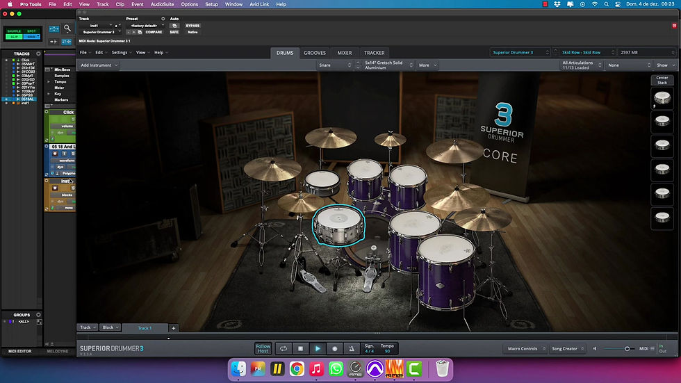Image resolution: width=681 pixels, height=383 pixels.
Task: Stop playback in Superior Drummer transport
Action: [x=300, y=348]
